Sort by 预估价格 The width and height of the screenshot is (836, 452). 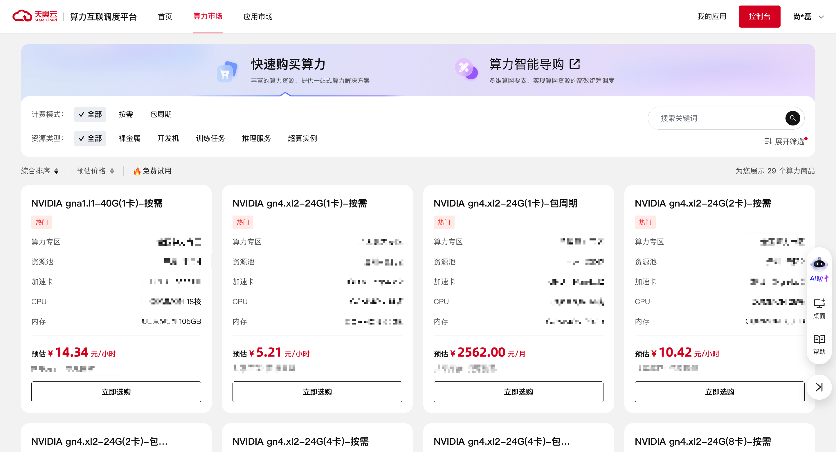click(95, 171)
